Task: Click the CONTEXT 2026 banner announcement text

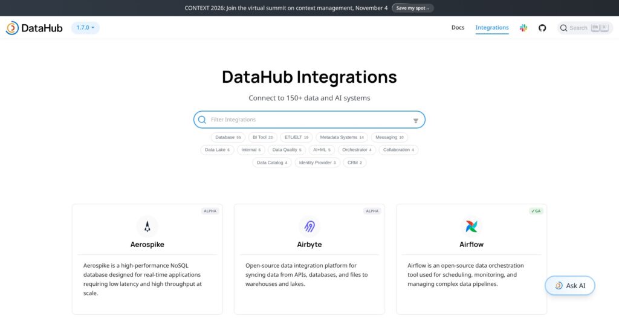Action: click(x=286, y=8)
